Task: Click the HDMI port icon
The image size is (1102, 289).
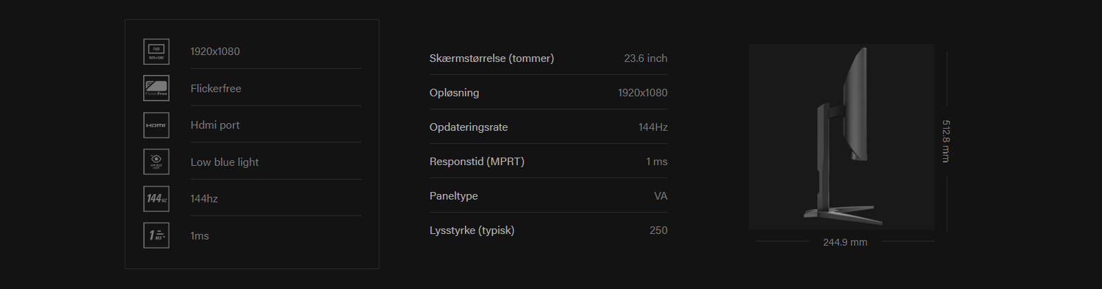Action: pos(156,125)
